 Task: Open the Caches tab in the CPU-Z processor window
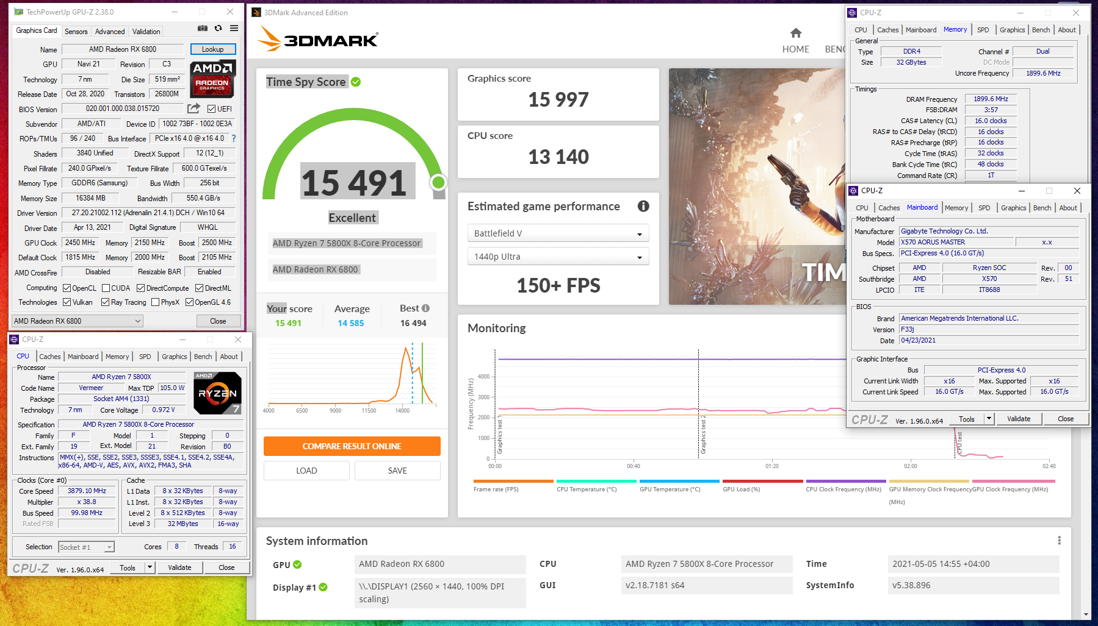click(x=50, y=357)
